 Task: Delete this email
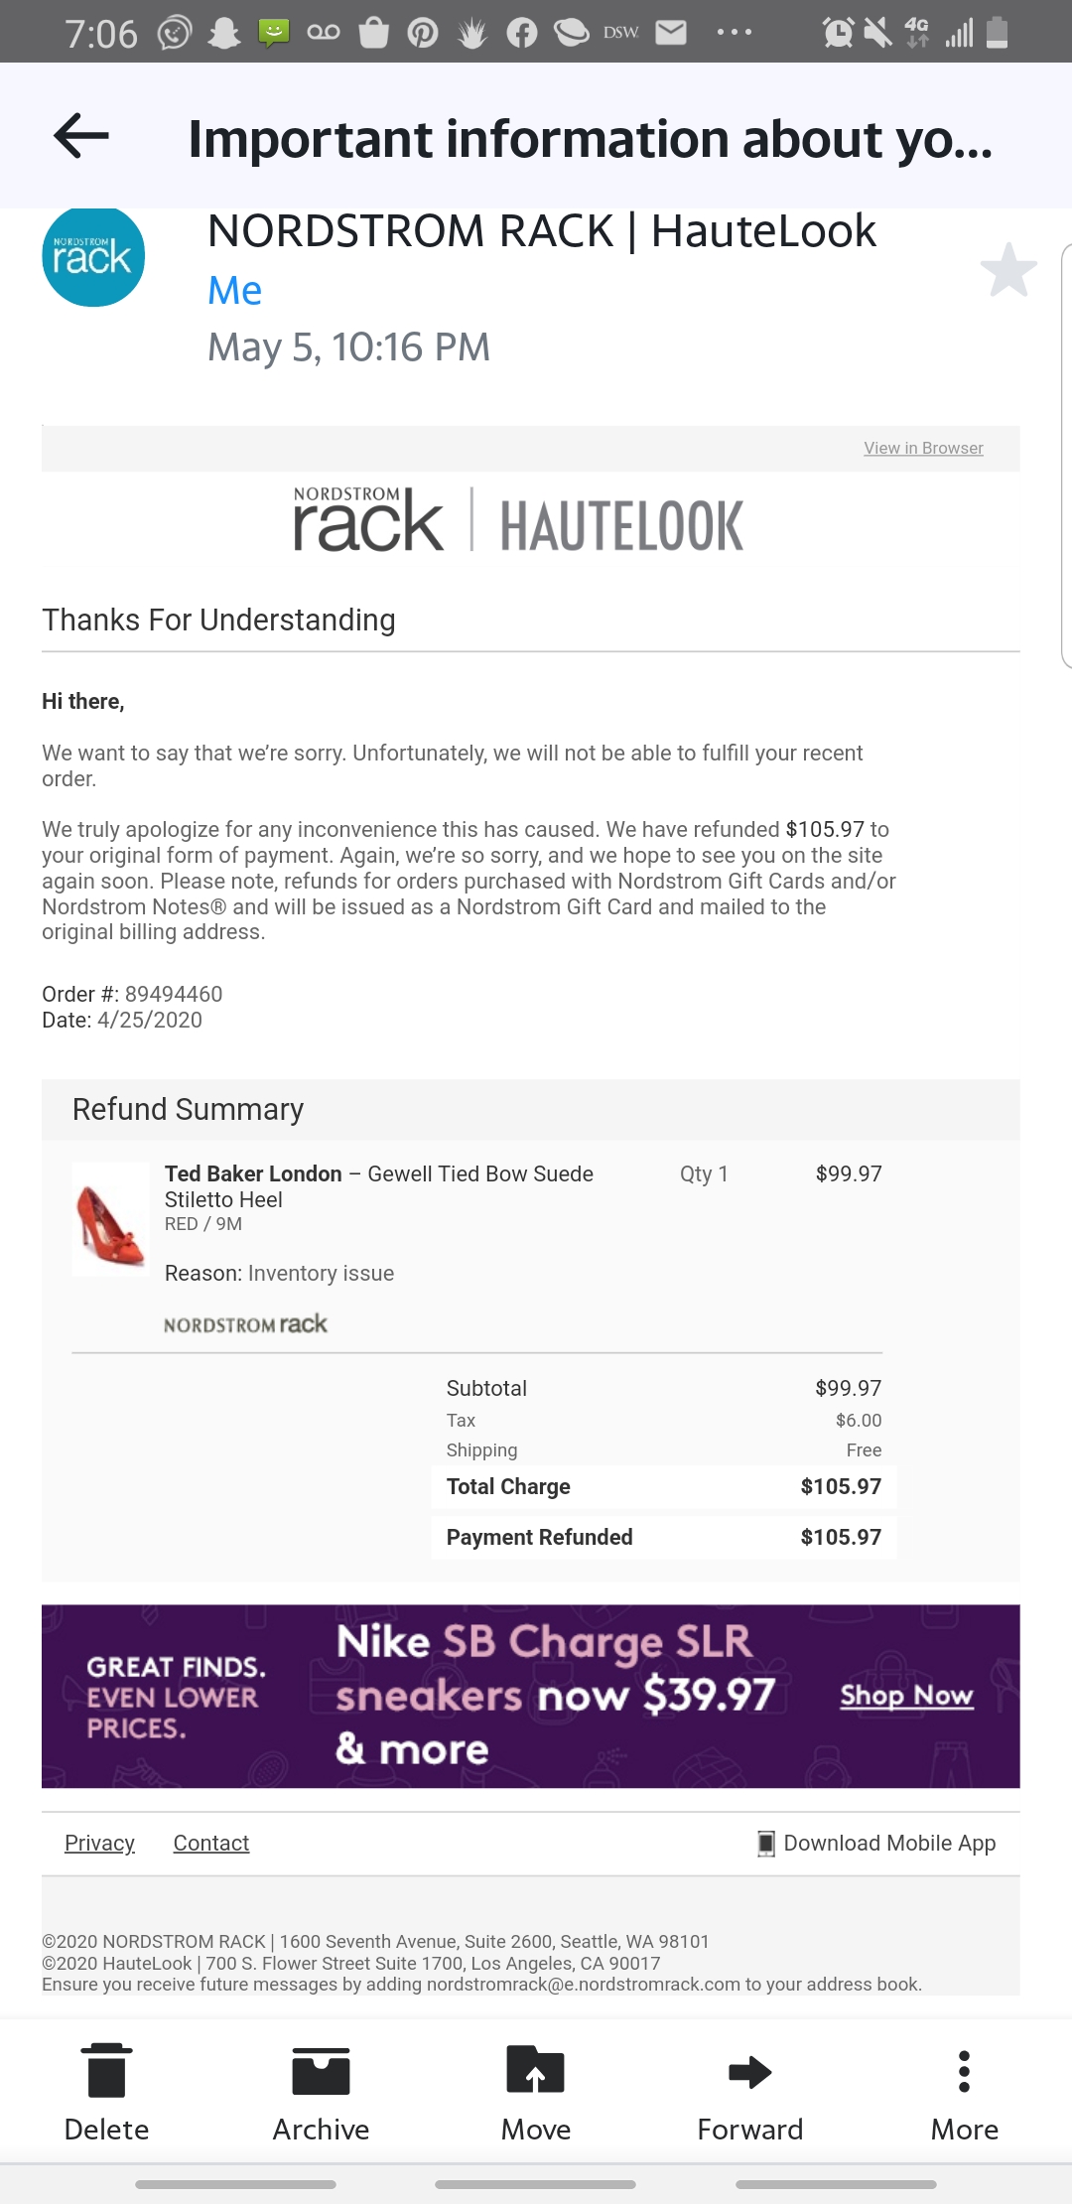(x=106, y=2093)
